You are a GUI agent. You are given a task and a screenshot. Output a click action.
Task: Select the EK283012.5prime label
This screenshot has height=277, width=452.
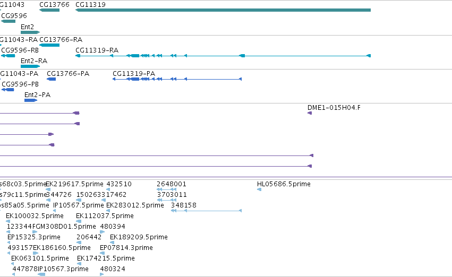click(x=135, y=205)
